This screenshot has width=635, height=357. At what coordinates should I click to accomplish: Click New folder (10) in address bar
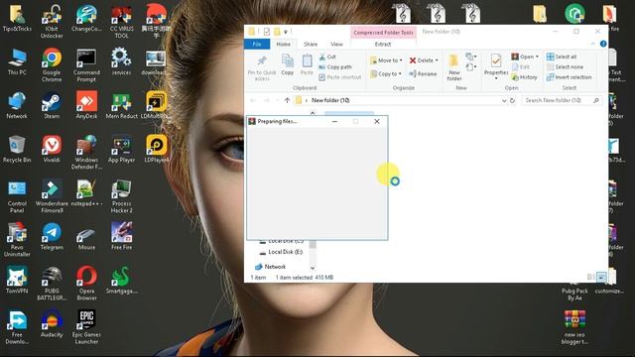point(330,100)
